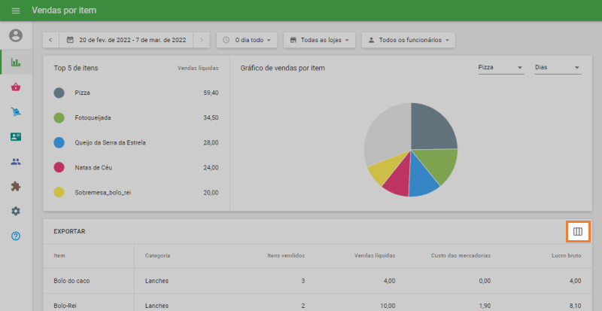Click the Pizza gray color swatch
The width and height of the screenshot is (602, 311).
tap(59, 93)
